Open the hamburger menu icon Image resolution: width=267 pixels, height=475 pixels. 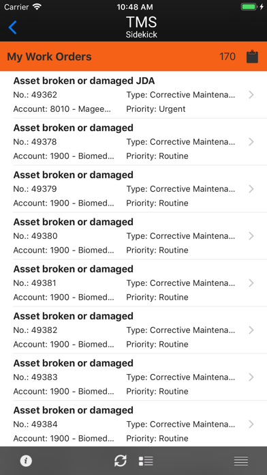tap(241, 461)
